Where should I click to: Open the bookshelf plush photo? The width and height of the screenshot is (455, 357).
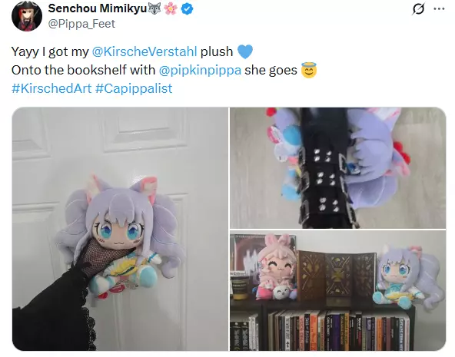point(337,291)
